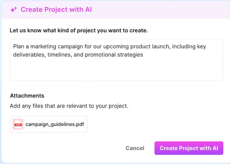230x164 pixels.
Task: Open the campaign_guidelines.pdf attachment
Action: [55, 124]
